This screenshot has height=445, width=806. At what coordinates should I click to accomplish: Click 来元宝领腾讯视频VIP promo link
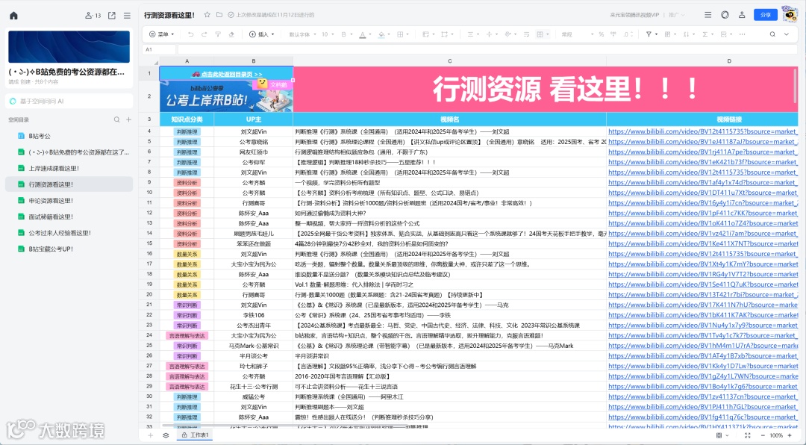(634, 15)
